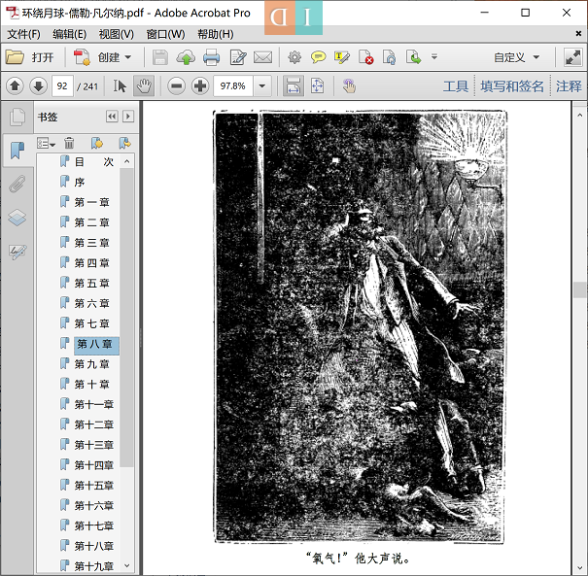
Task: Open the 窗口(W) menu
Action: (165, 34)
